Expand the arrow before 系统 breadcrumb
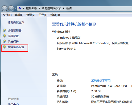The height and width of the screenshot is (105, 132). [64, 8]
